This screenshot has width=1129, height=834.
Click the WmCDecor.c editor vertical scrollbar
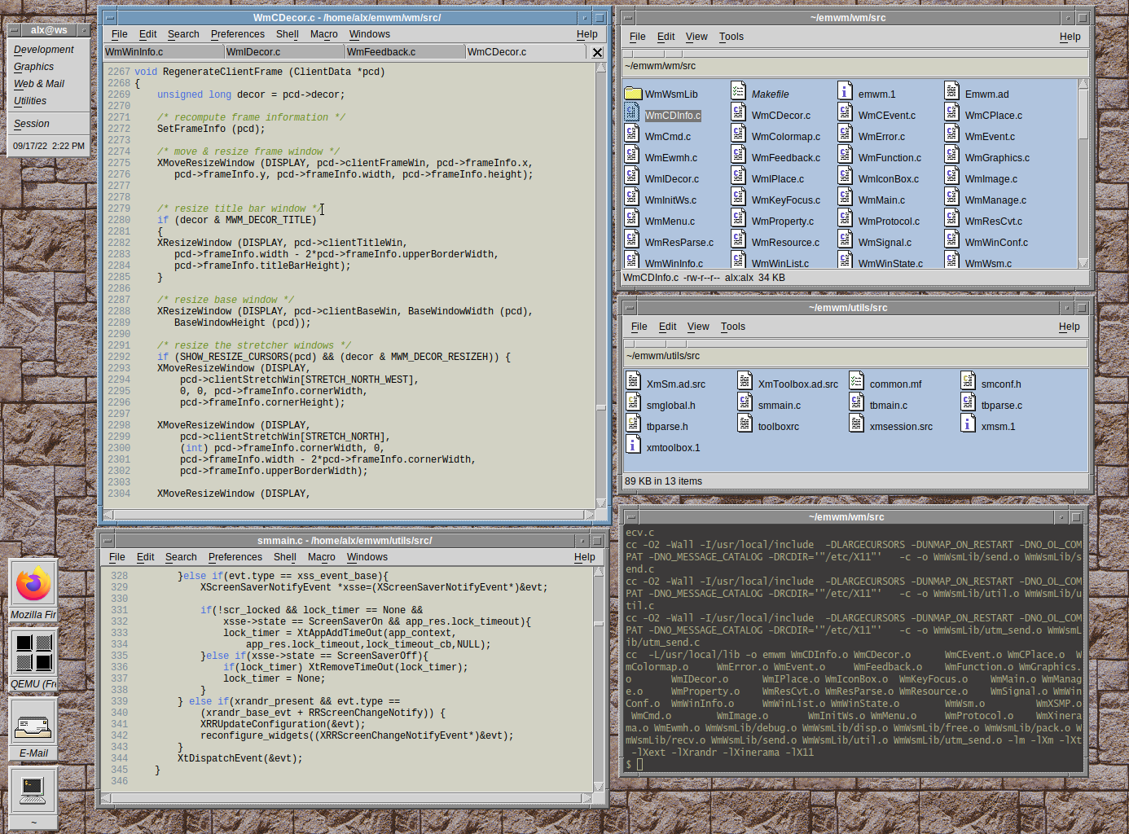pyautogui.click(x=601, y=285)
